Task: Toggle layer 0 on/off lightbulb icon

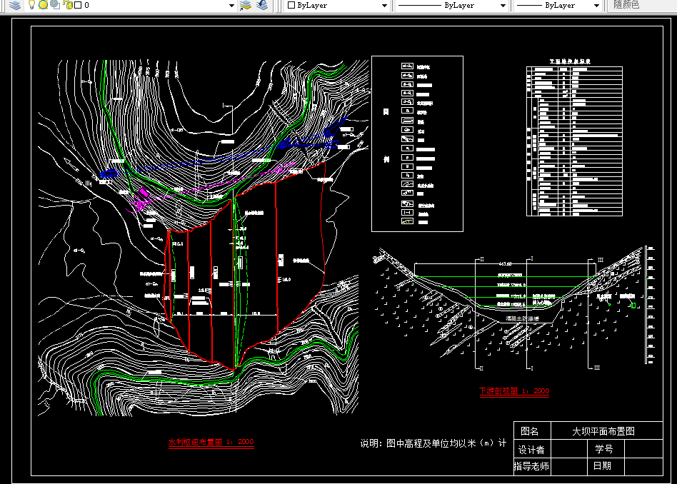Action: pos(31,5)
